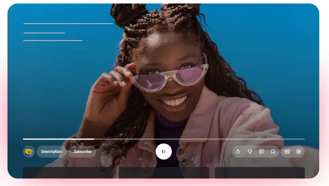This screenshot has width=329, height=186.
Task: Open the middle recommended video card
Action: point(164,173)
